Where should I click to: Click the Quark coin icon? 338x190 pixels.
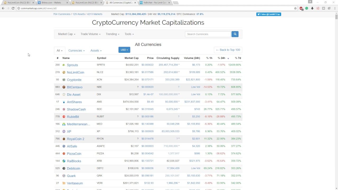tap(64, 176)
